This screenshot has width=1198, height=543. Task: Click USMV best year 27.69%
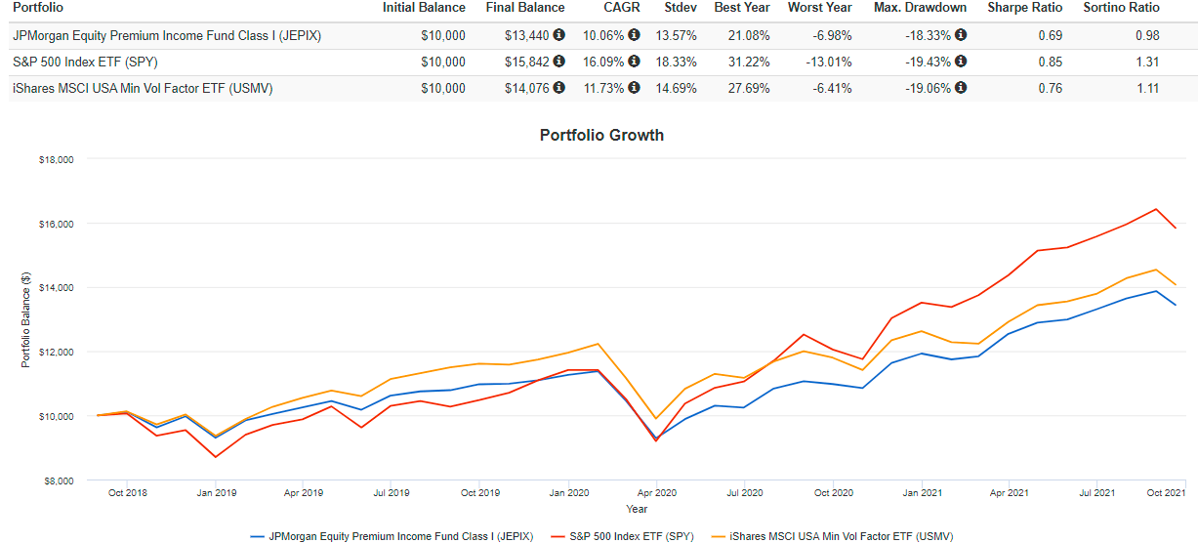[748, 89]
